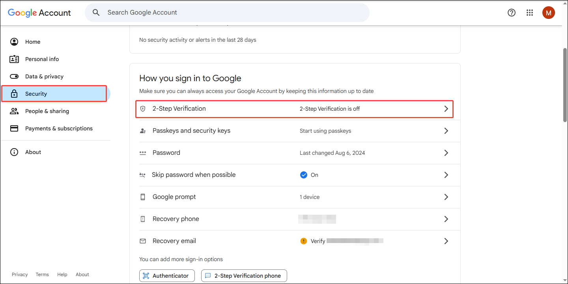Click the 2-Step Verification phone button
This screenshot has width=568, height=284.
coord(244,276)
